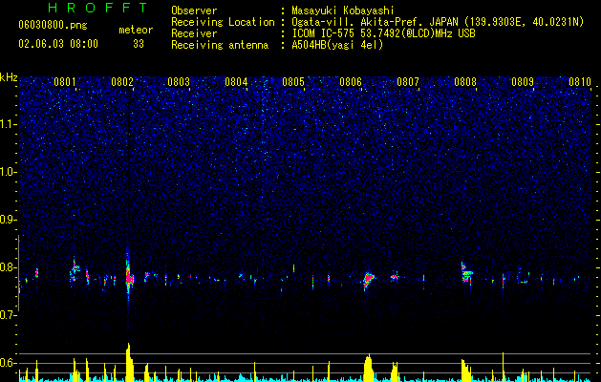Click the Observer label
The width and height of the screenshot is (601, 382).
[x=194, y=11]
